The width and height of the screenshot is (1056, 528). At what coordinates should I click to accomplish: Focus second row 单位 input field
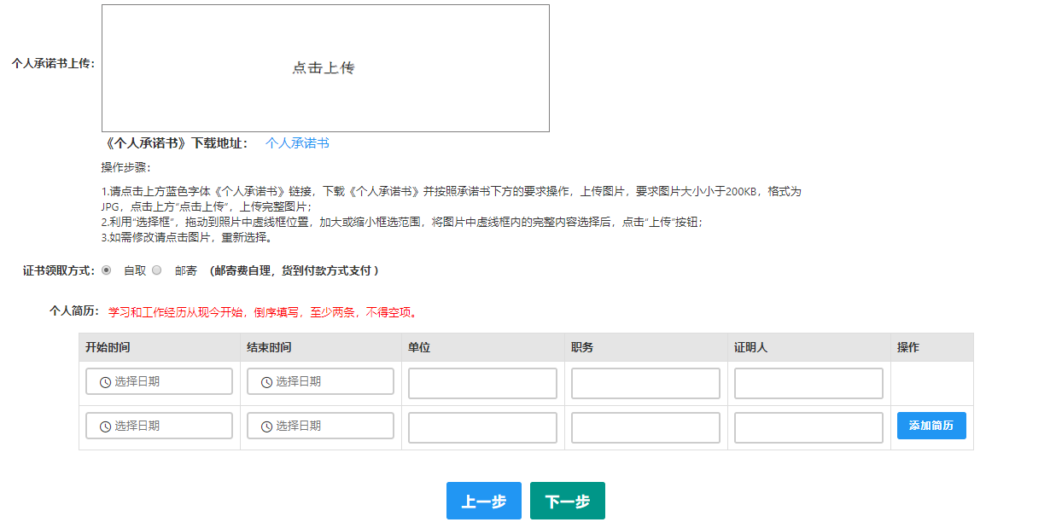point(482,427)
